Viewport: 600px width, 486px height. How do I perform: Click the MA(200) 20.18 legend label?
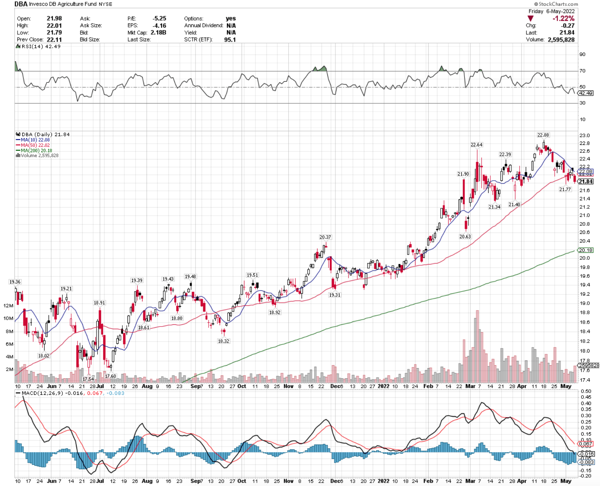[36, 150]
